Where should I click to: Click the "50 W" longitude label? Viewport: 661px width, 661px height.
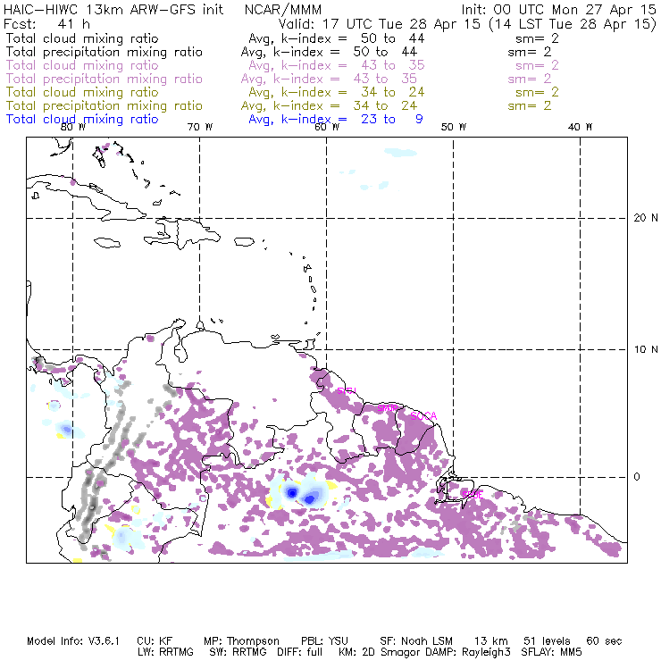point(454,127)
